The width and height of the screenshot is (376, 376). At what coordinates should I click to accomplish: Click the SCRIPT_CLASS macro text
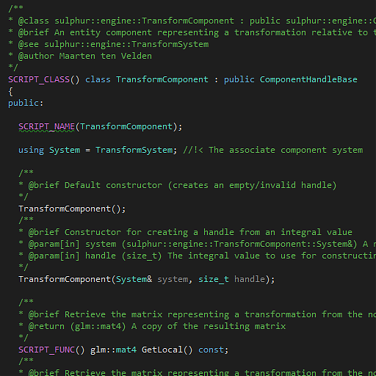click(x=39, y=79)
